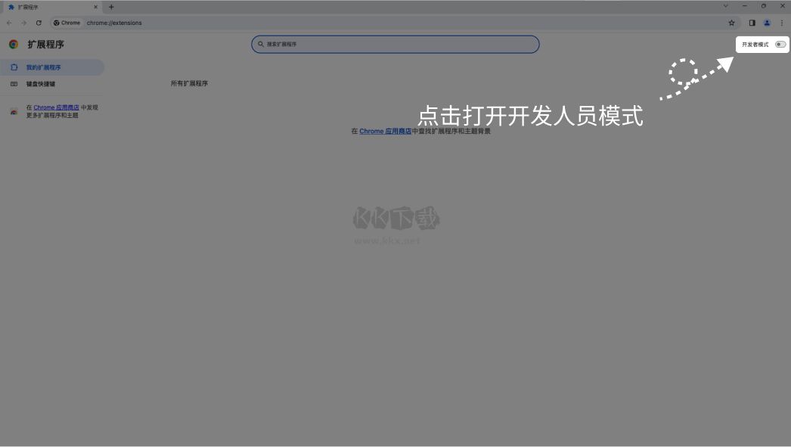Click the bookmark star in the address bar
The image size is (791, 447).
(731, 23)
